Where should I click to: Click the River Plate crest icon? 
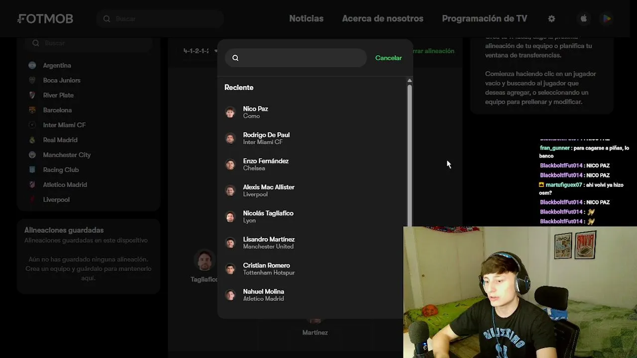click(32, 95)
